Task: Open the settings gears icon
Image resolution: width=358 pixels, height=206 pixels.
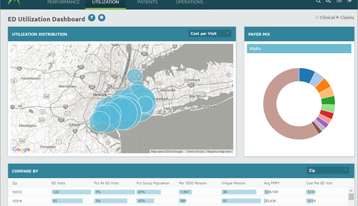Action: pos(328,1)
